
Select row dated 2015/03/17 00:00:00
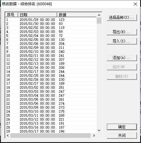(x=51, y=131)
